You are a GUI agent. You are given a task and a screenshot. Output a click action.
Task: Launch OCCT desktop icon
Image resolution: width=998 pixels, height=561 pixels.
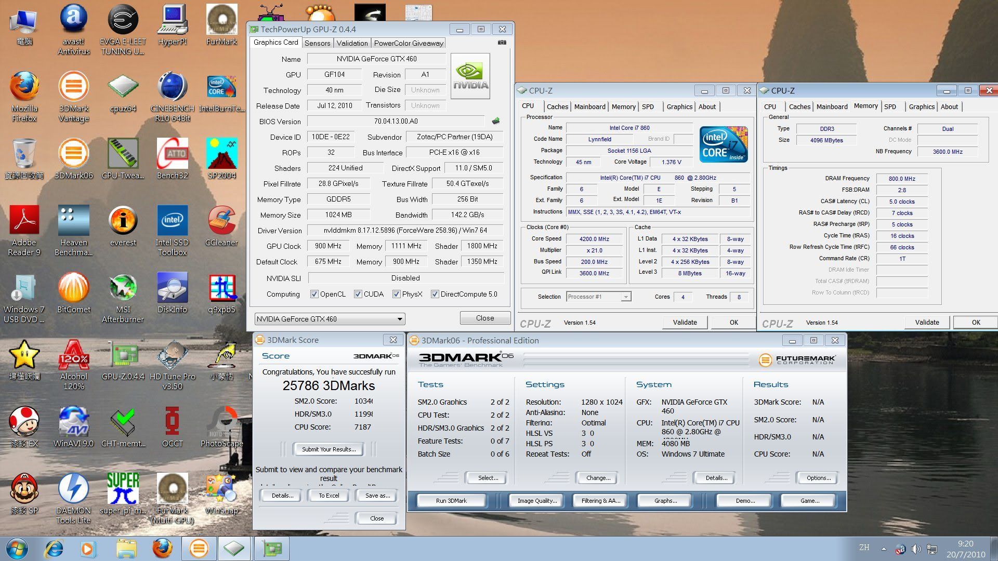[172, 427]
